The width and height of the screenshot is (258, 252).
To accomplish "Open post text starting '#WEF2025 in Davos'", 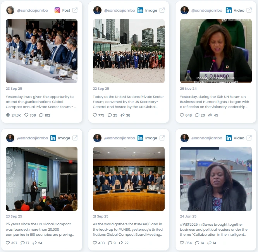I will 213,230.
